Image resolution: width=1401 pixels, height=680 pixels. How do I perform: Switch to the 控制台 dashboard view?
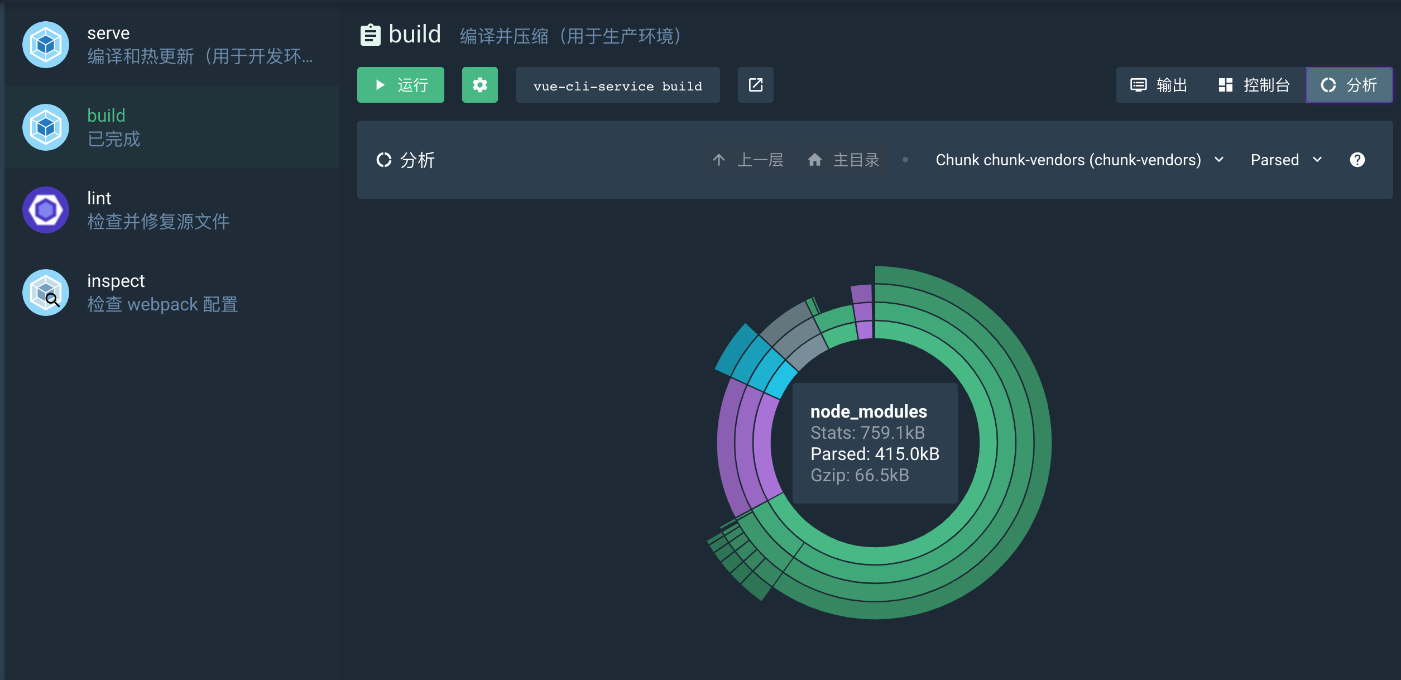(1254, 85)
